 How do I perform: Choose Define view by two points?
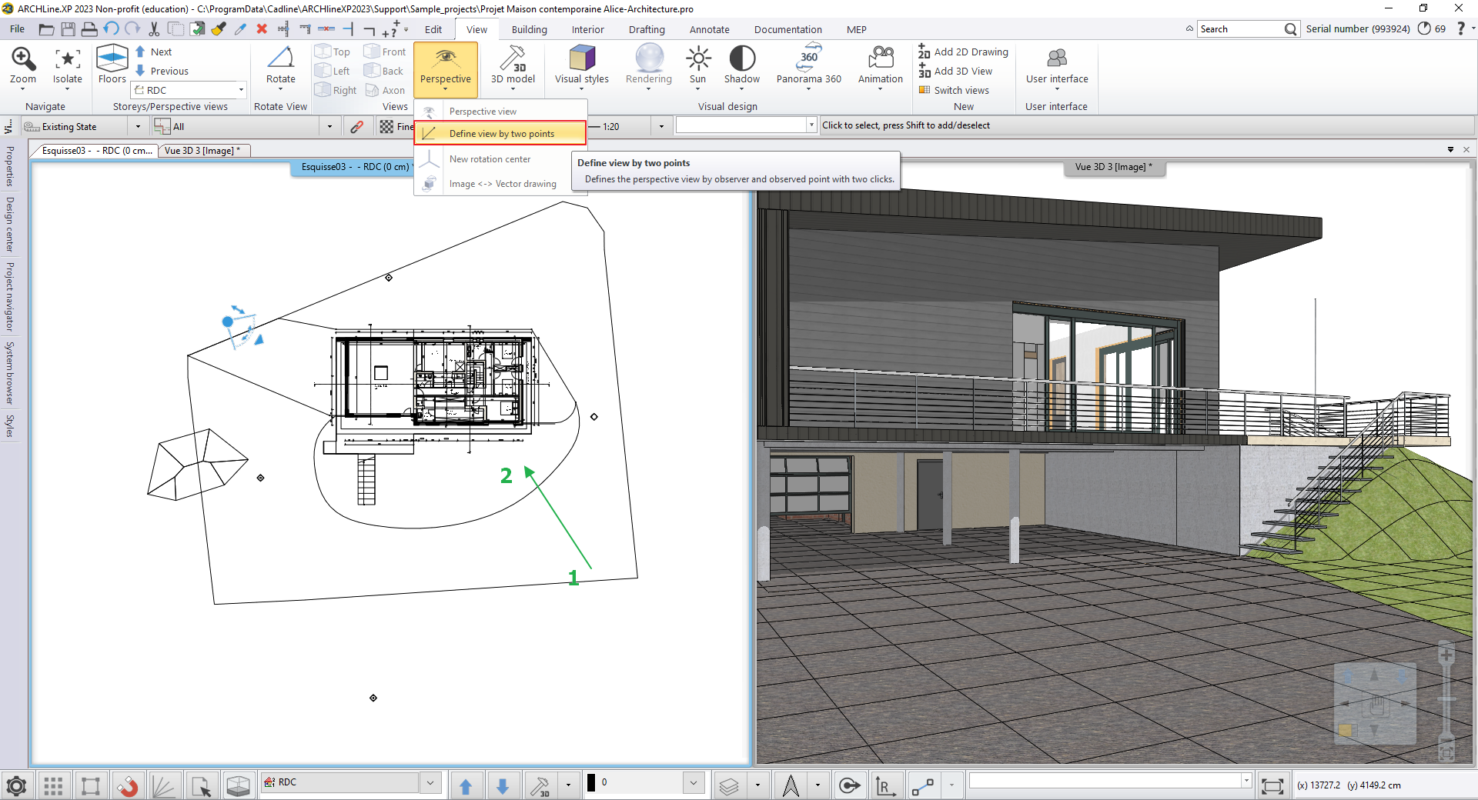[501, 134]
